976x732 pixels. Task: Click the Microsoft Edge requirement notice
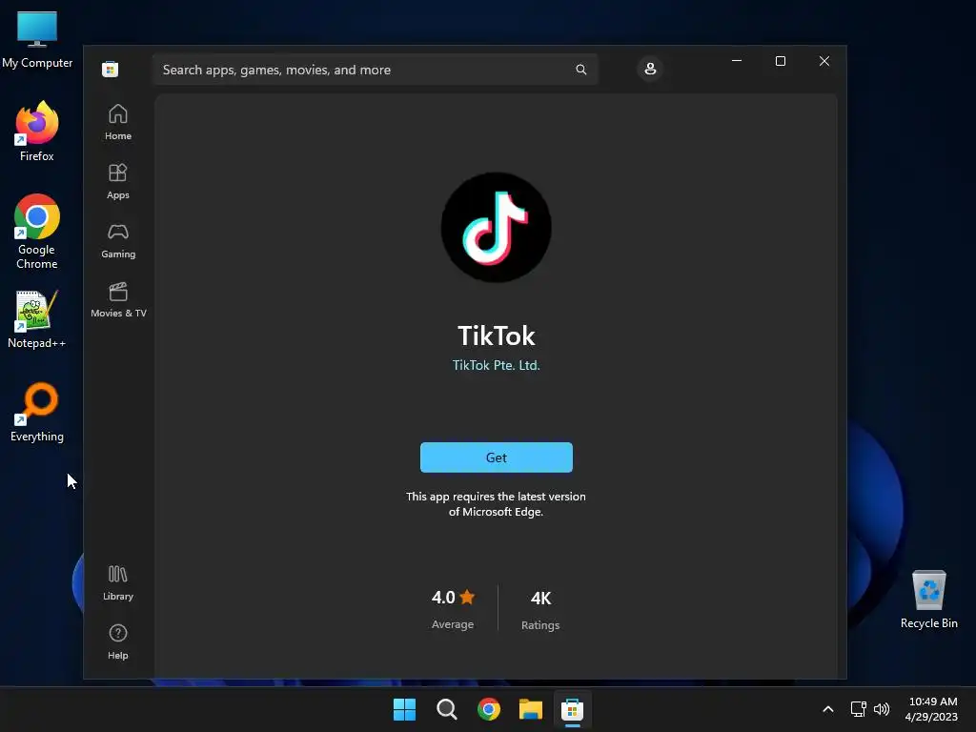496,504
